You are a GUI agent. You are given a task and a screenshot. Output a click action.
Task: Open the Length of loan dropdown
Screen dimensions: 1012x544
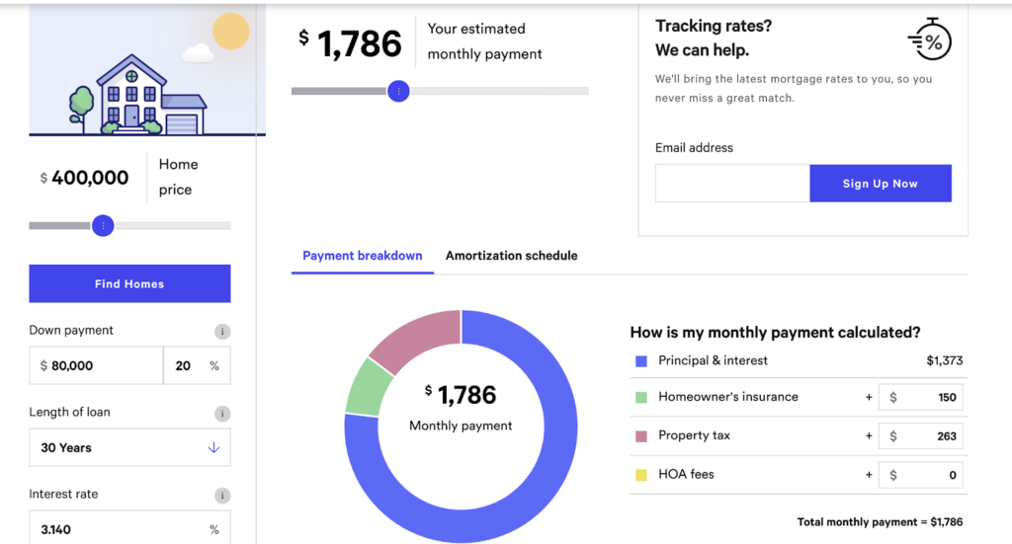(129, 447)
